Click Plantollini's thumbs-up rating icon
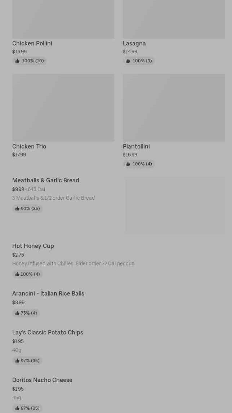The height and width of the screenshot is (413, 232). [x=128, y=164]
